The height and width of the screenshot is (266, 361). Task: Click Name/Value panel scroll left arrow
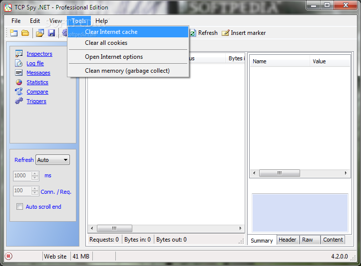point(254,173)
